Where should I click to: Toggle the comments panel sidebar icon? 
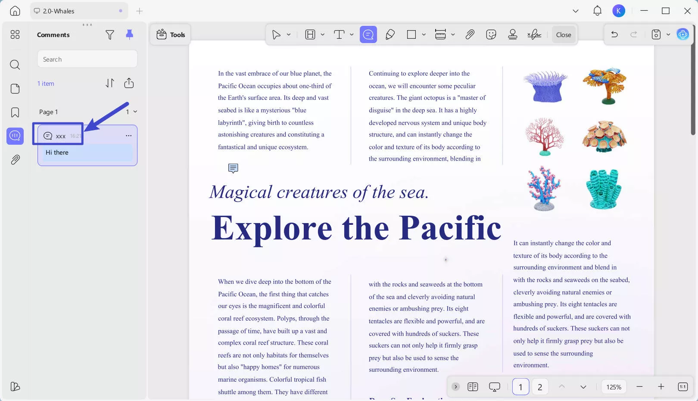(x=15, y=136)
